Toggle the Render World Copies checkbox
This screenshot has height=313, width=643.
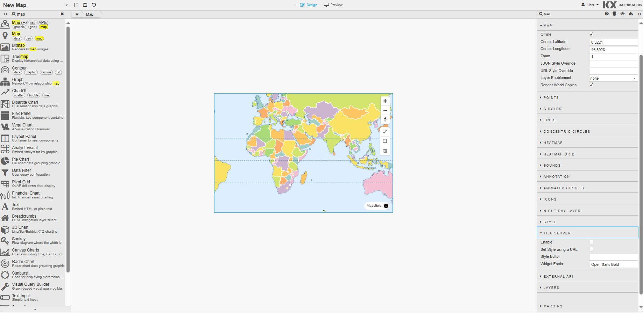pos(591,85)
